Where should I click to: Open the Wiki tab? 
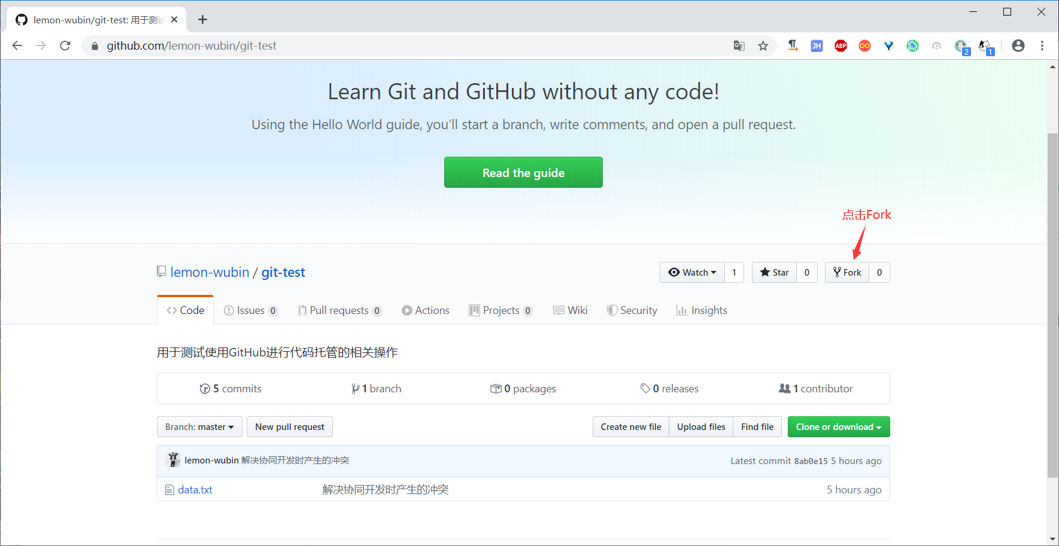(x=571, y=310)
